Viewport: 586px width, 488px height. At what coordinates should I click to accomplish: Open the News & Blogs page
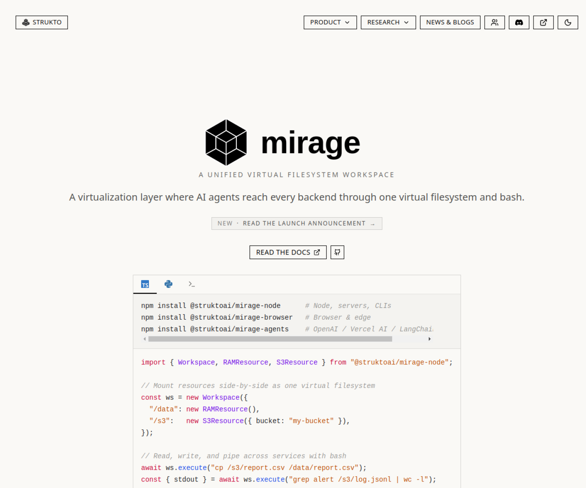pos(450,22)
